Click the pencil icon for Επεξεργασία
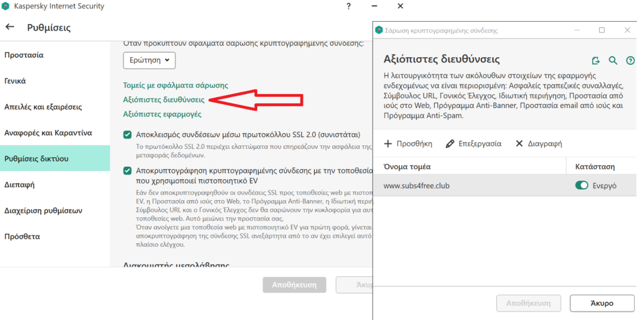 pyautogui.click(x=450, y=144)
